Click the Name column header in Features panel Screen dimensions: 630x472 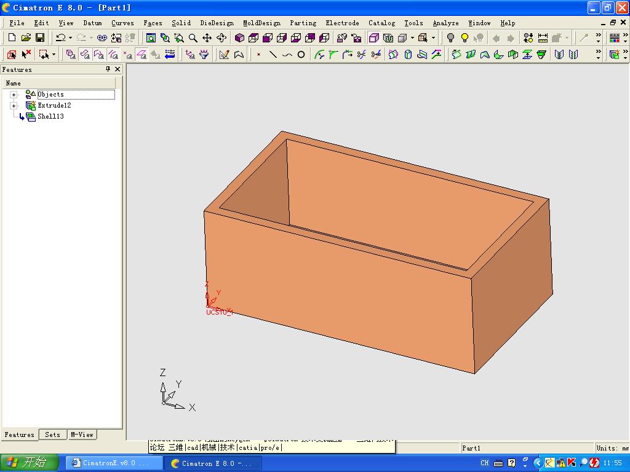tap(59, 83)
